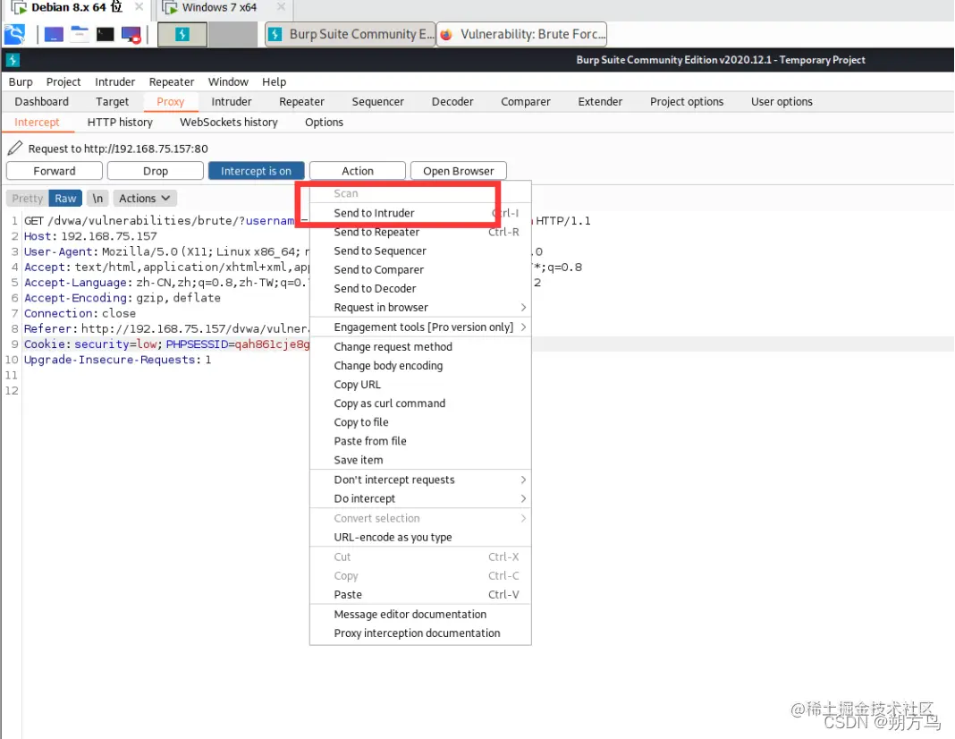
Task: Open the file manager panel icon
Action: point(80,34)
